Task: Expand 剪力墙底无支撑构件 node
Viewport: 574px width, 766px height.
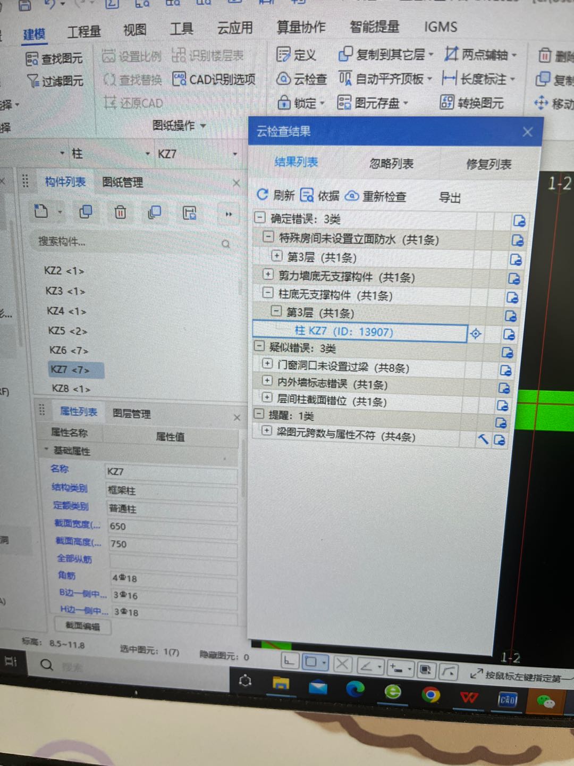Action: coord(268,275)
